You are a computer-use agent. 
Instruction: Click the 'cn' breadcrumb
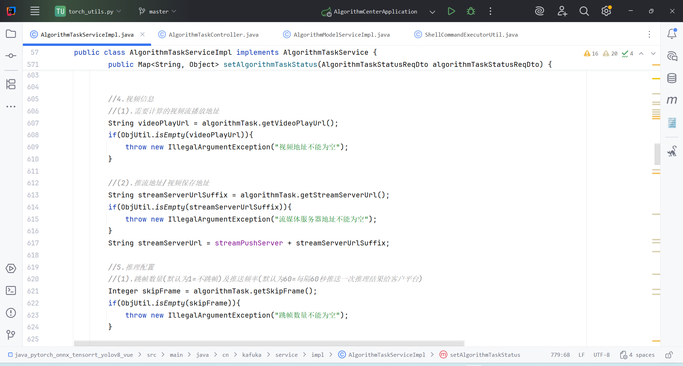point(226,355)
